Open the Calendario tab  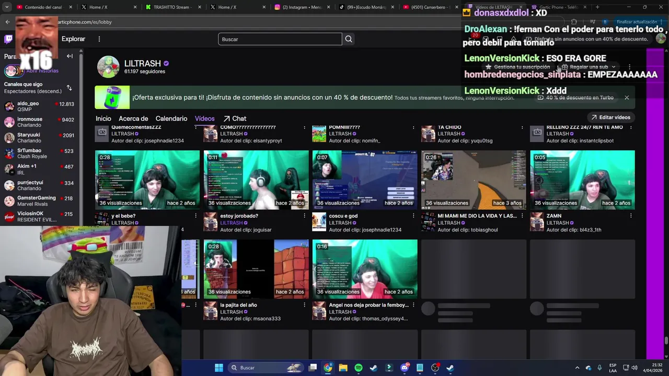click(x=171, y=119)
